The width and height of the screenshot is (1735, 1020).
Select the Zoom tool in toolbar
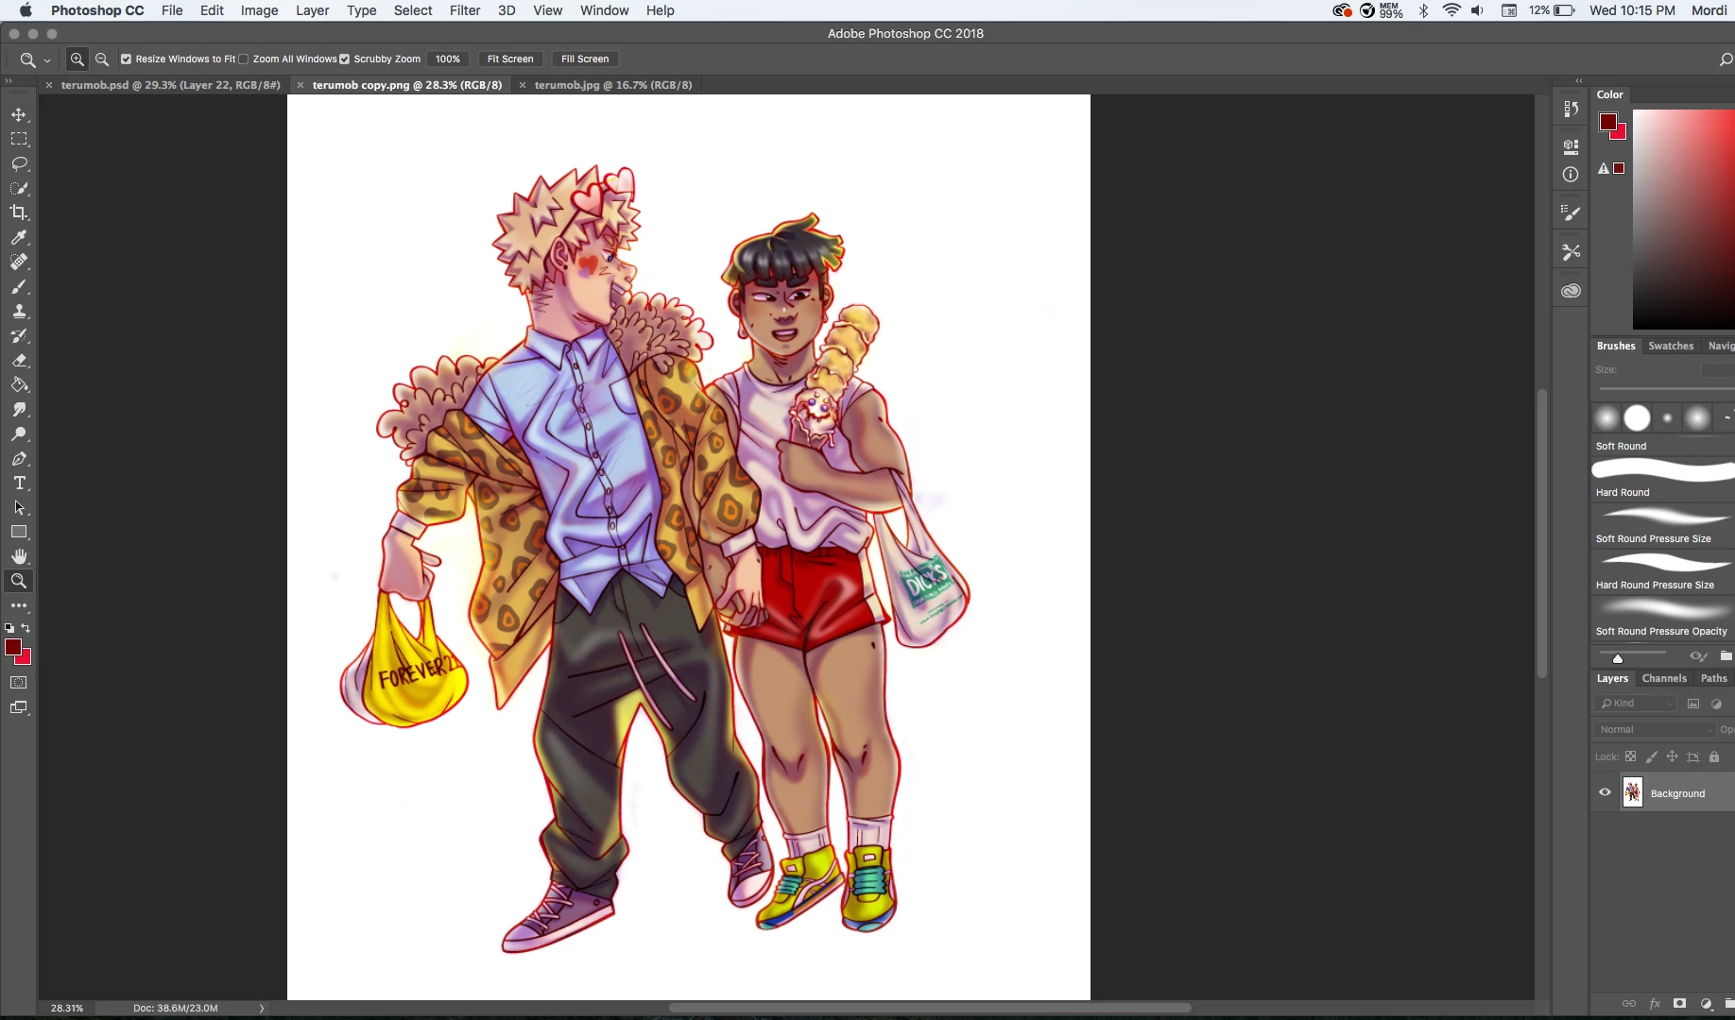(x=19, y=581)
